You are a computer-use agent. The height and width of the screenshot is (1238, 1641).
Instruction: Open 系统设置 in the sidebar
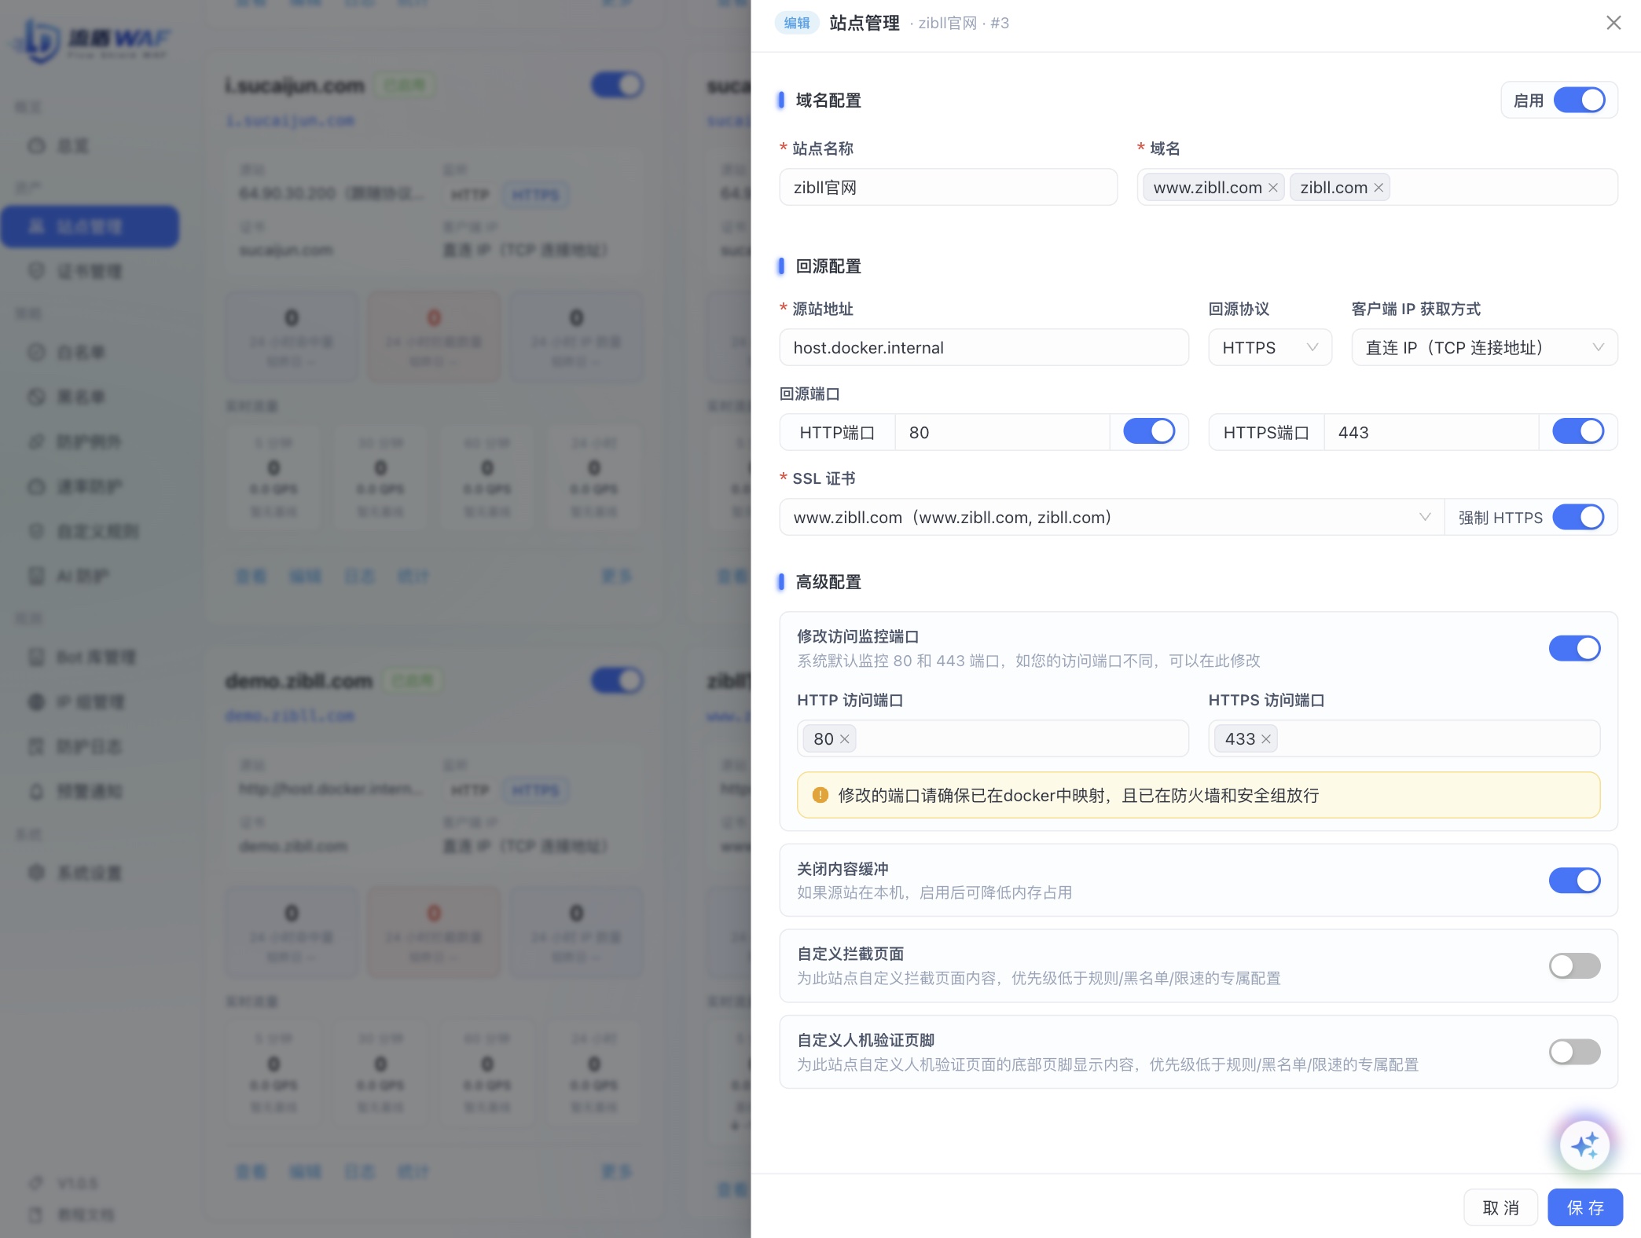click(x=90, y=873)
